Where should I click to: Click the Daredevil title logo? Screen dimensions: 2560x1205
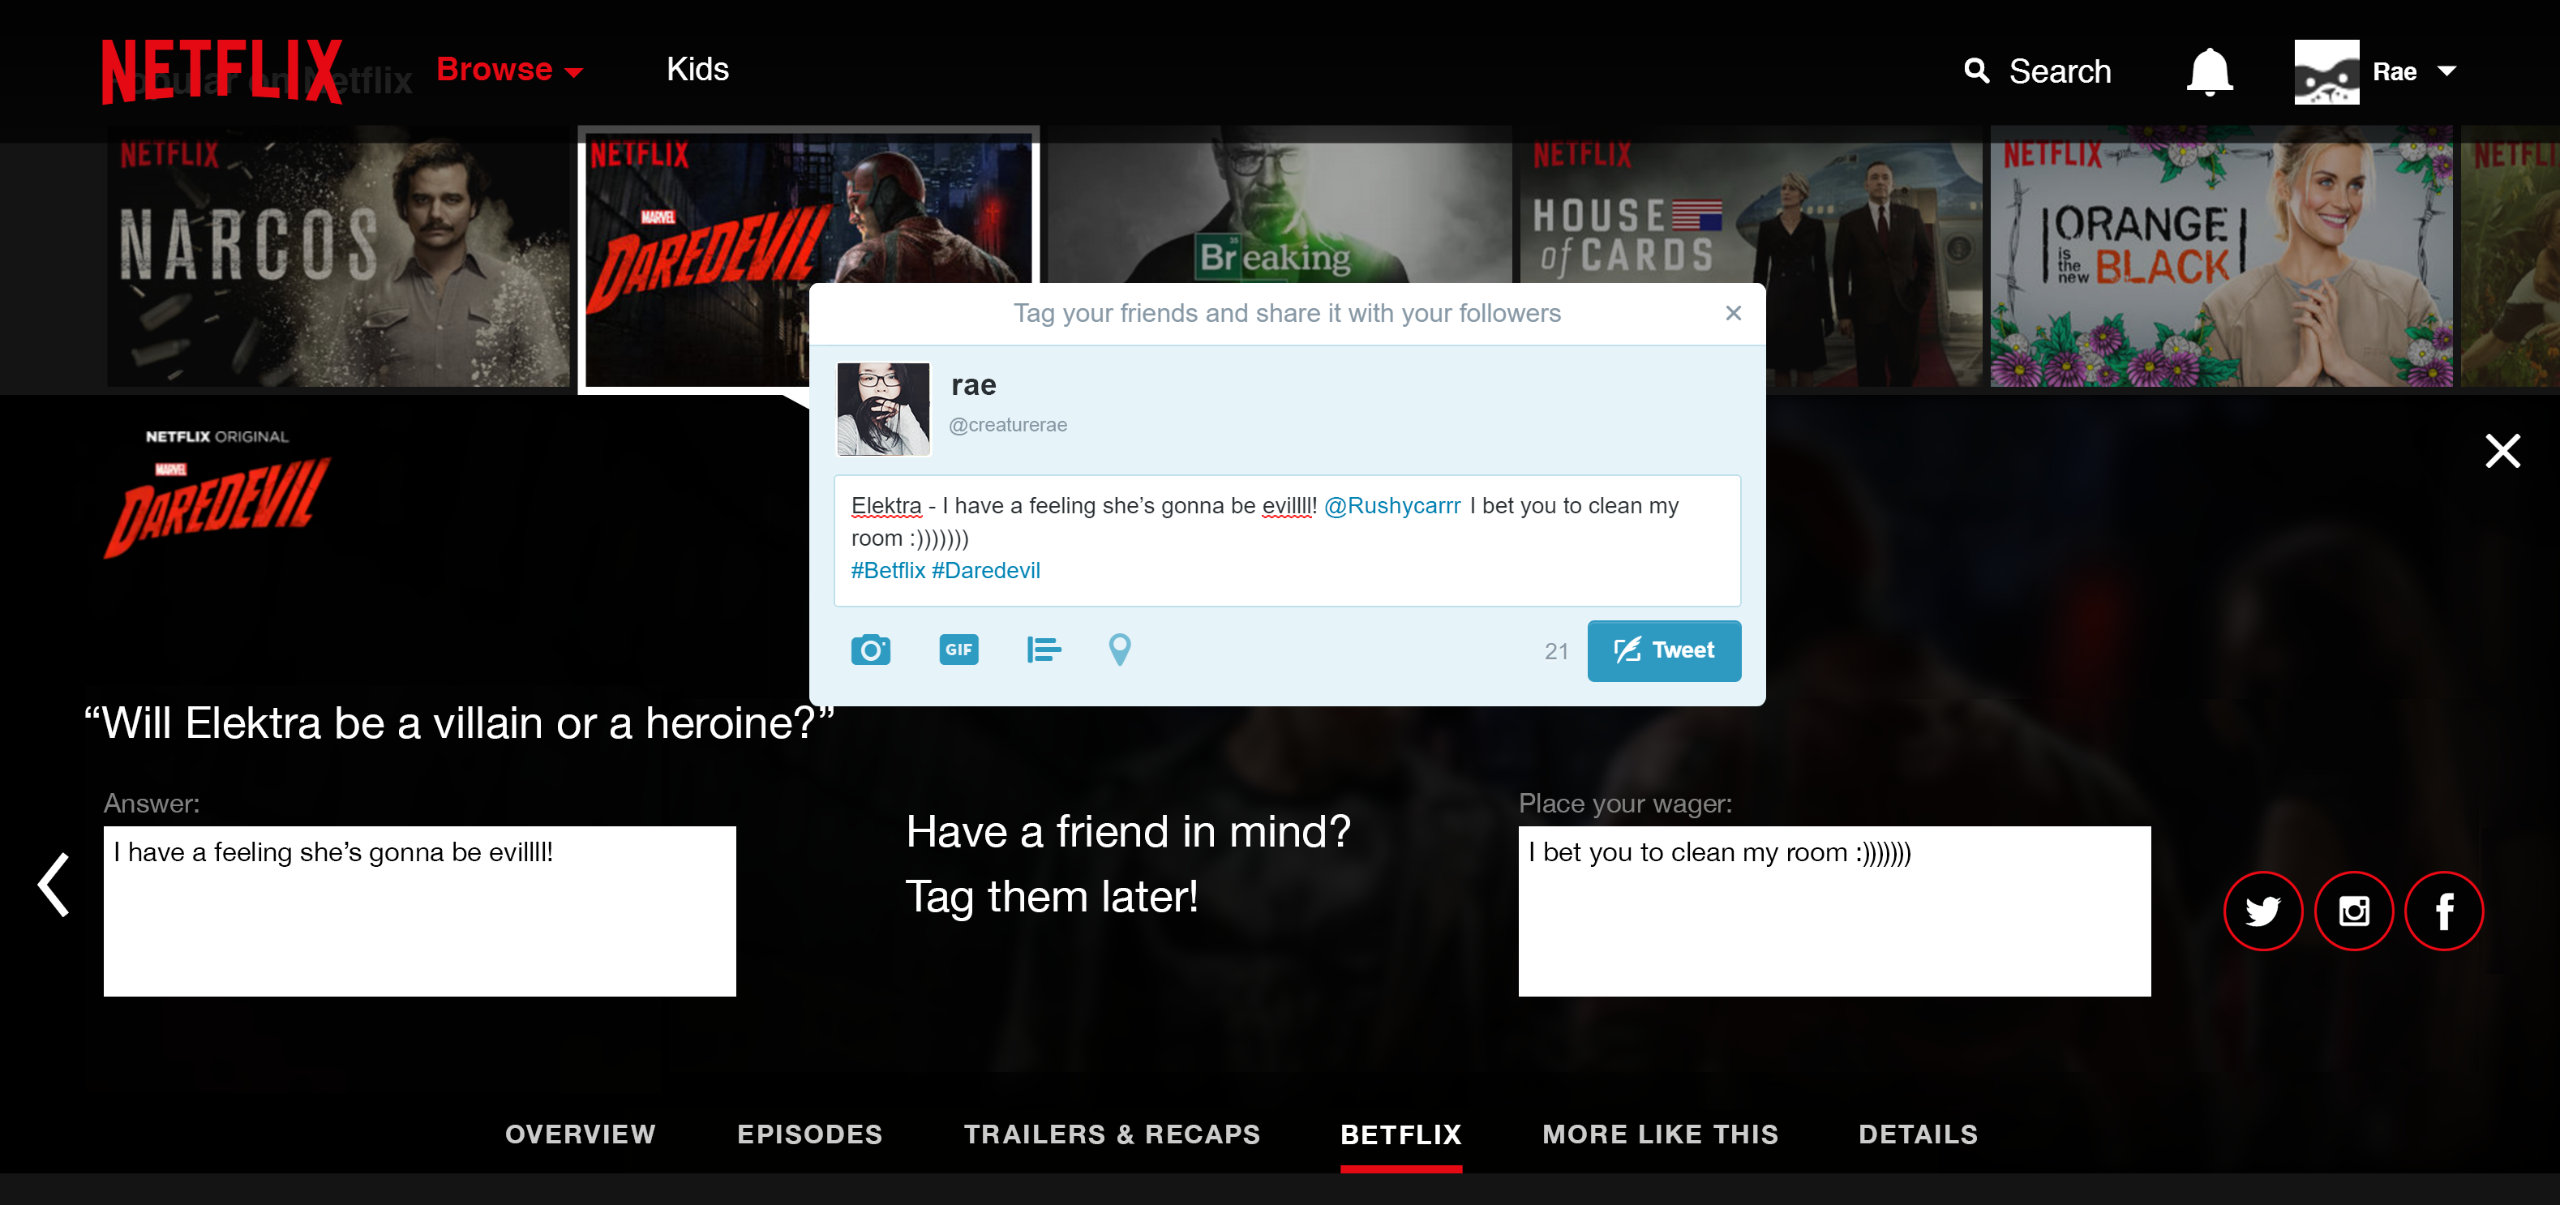point(217,507)
